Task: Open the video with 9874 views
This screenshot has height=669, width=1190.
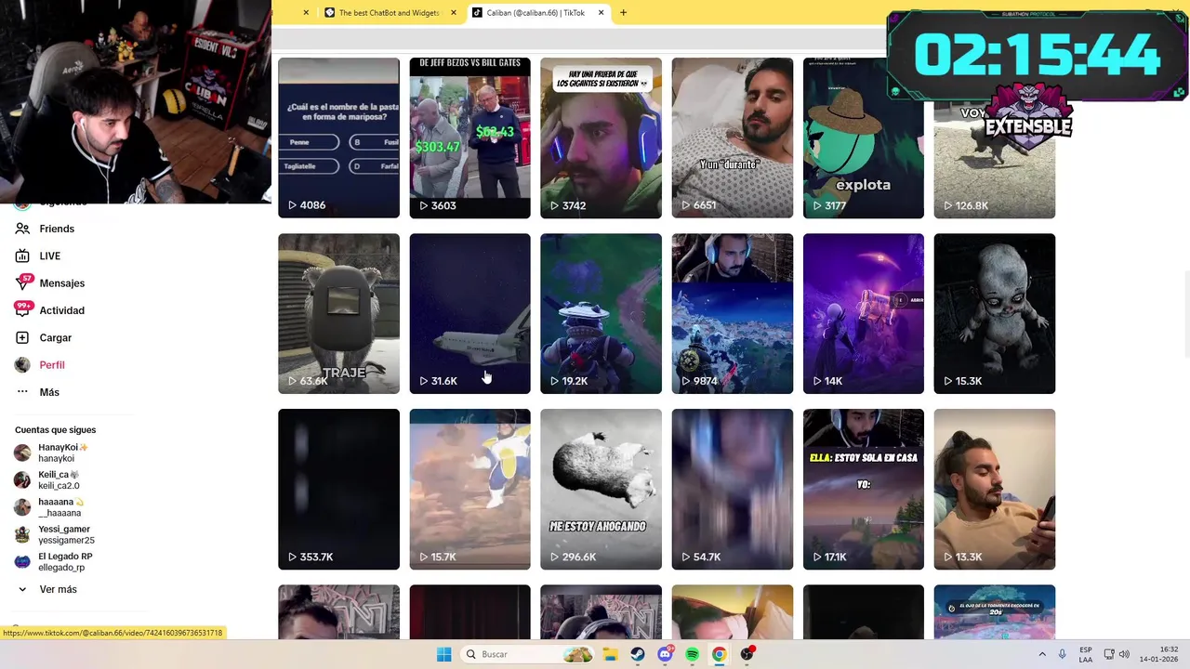Action: coord(732,313)
